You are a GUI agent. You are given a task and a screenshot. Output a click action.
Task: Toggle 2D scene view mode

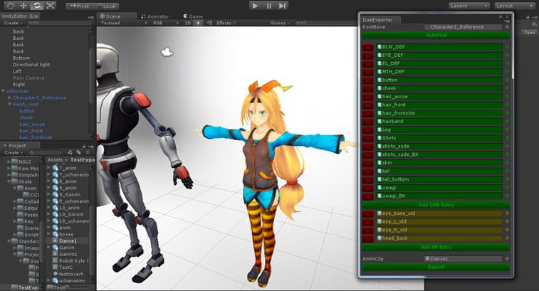tap(188, 23)
